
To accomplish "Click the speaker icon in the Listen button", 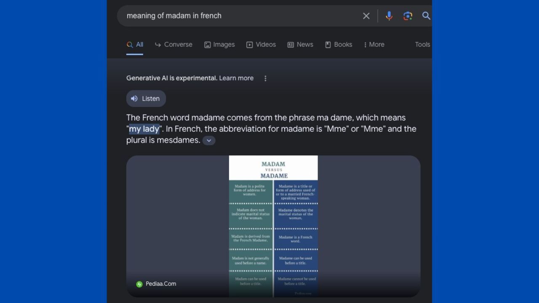I will pos(134,98).
